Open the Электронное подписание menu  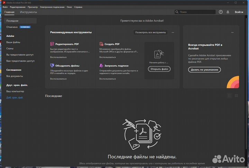[52, 7]
